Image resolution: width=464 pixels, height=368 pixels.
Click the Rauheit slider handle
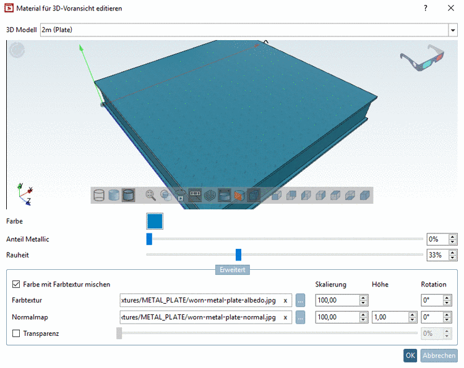239,254
